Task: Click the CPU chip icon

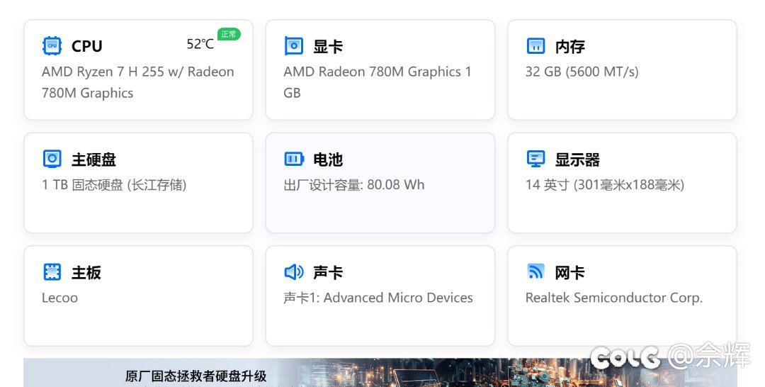Action: point(52,46)
